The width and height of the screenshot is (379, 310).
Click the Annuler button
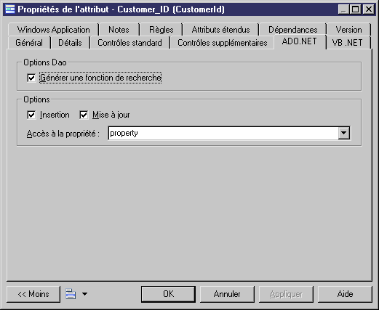(x=227, y=294)
